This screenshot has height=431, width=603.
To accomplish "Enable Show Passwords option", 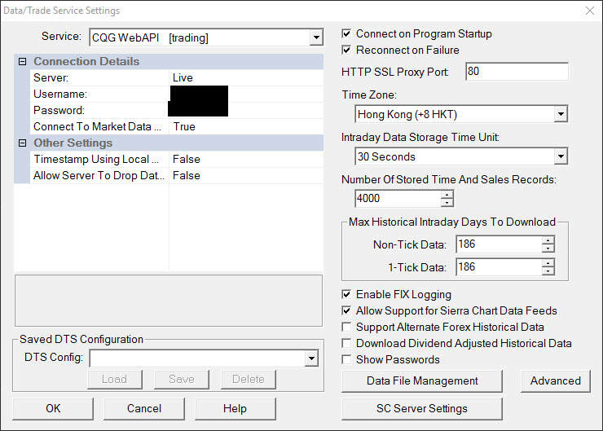I will [x=347, y=360].
